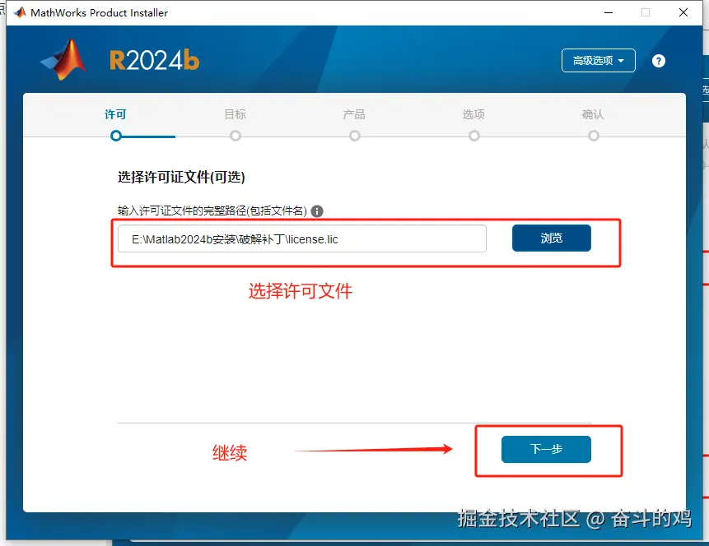Click the 确认 progress step circle
The image size is (709, 546).
593,136
